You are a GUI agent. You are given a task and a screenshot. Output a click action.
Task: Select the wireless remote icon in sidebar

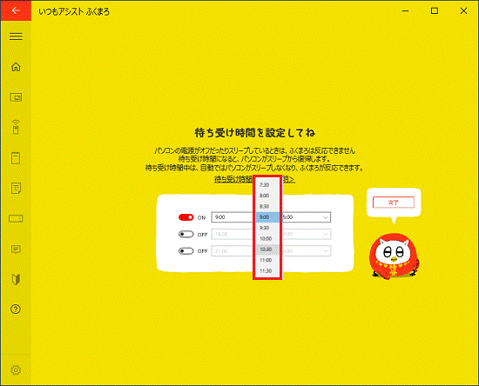16,127
